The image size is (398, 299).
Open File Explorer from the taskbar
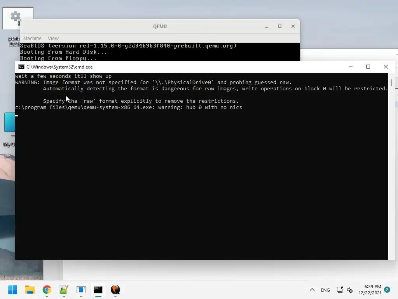[30, 290]
